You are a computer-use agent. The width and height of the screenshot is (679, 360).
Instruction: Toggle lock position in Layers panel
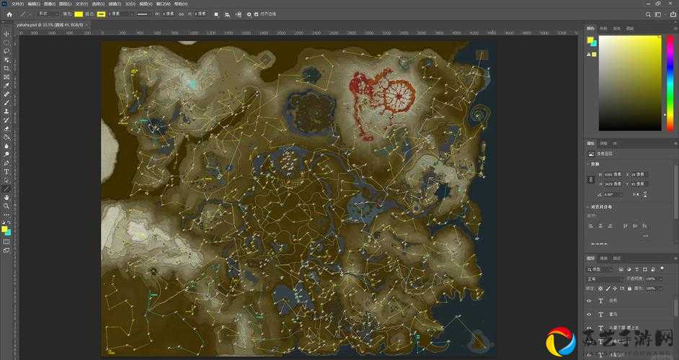click(616, 288)
